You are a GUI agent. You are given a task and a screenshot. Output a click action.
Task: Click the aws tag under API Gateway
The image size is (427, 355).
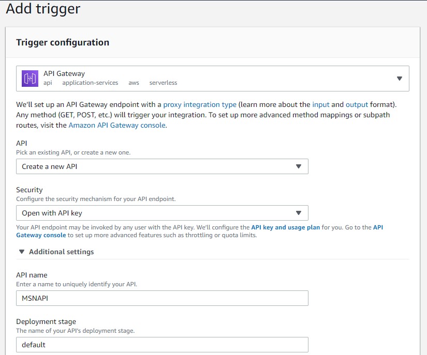click(x=134, y=83)
